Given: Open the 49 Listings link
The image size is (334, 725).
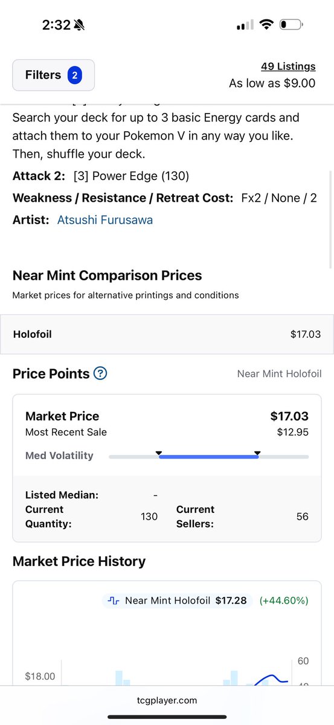Looking at the screenshot, I should tap(288, 66).
